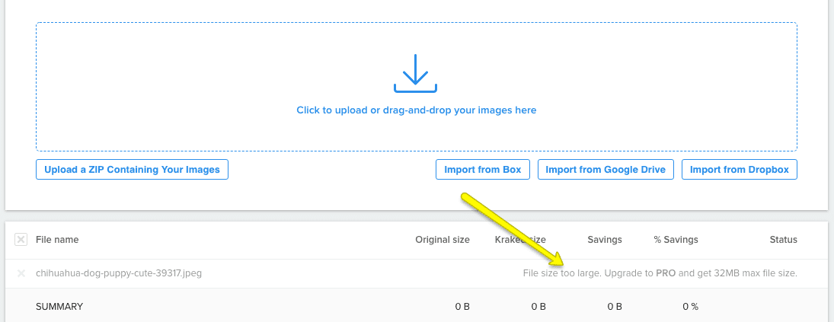Click the SUMMARY row label
The image size is (834, 322).
click(x=59, y=307)
